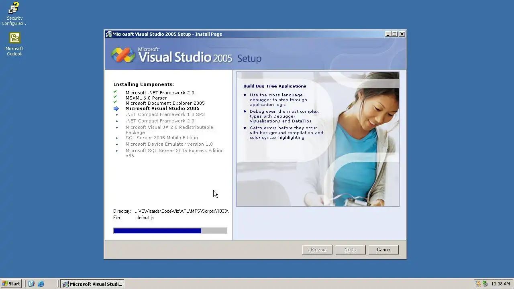Viewport: 514px width, 289px height.
Task: Click the Show Desktop quick launch icon
Action: tap(31, 284)
